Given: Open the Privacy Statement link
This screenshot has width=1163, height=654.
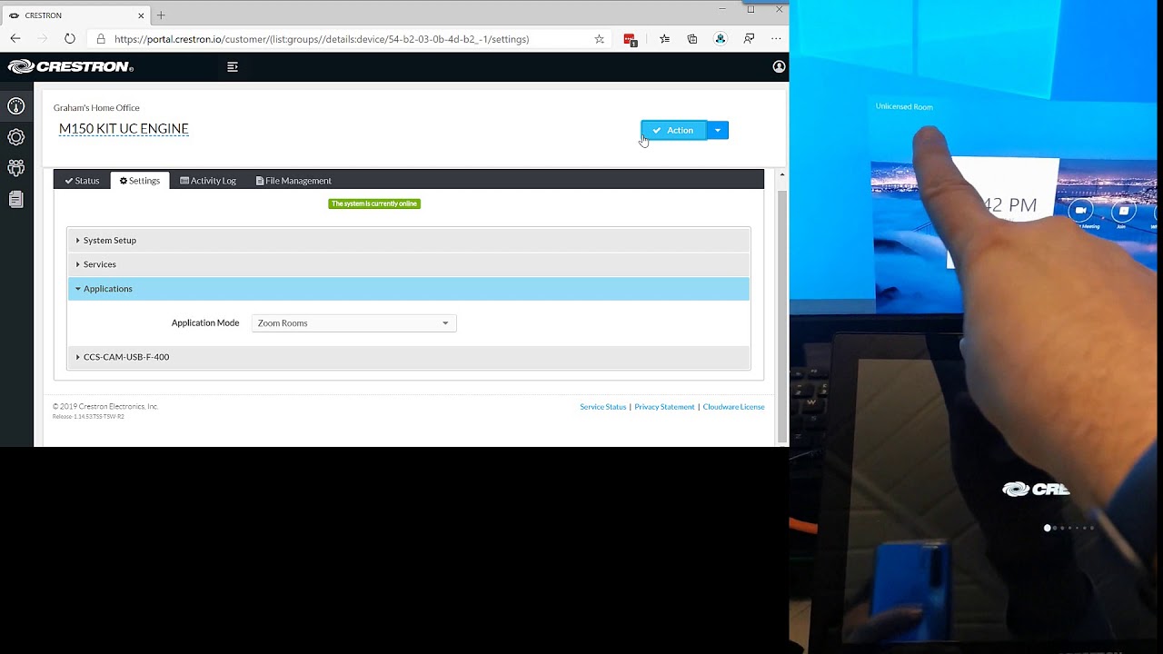Looking at the screenshot, I should (664, 407).
